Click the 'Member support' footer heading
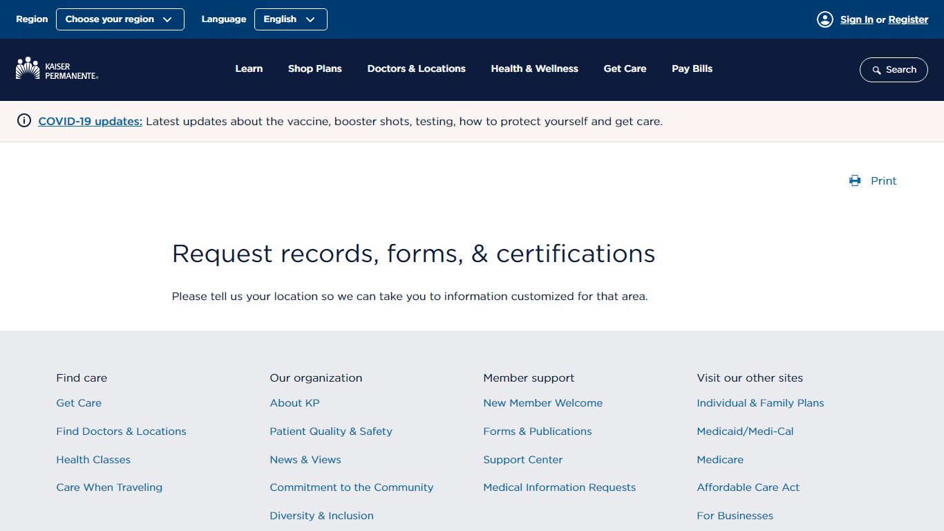 pyautogui.click(x=529, y=378)
